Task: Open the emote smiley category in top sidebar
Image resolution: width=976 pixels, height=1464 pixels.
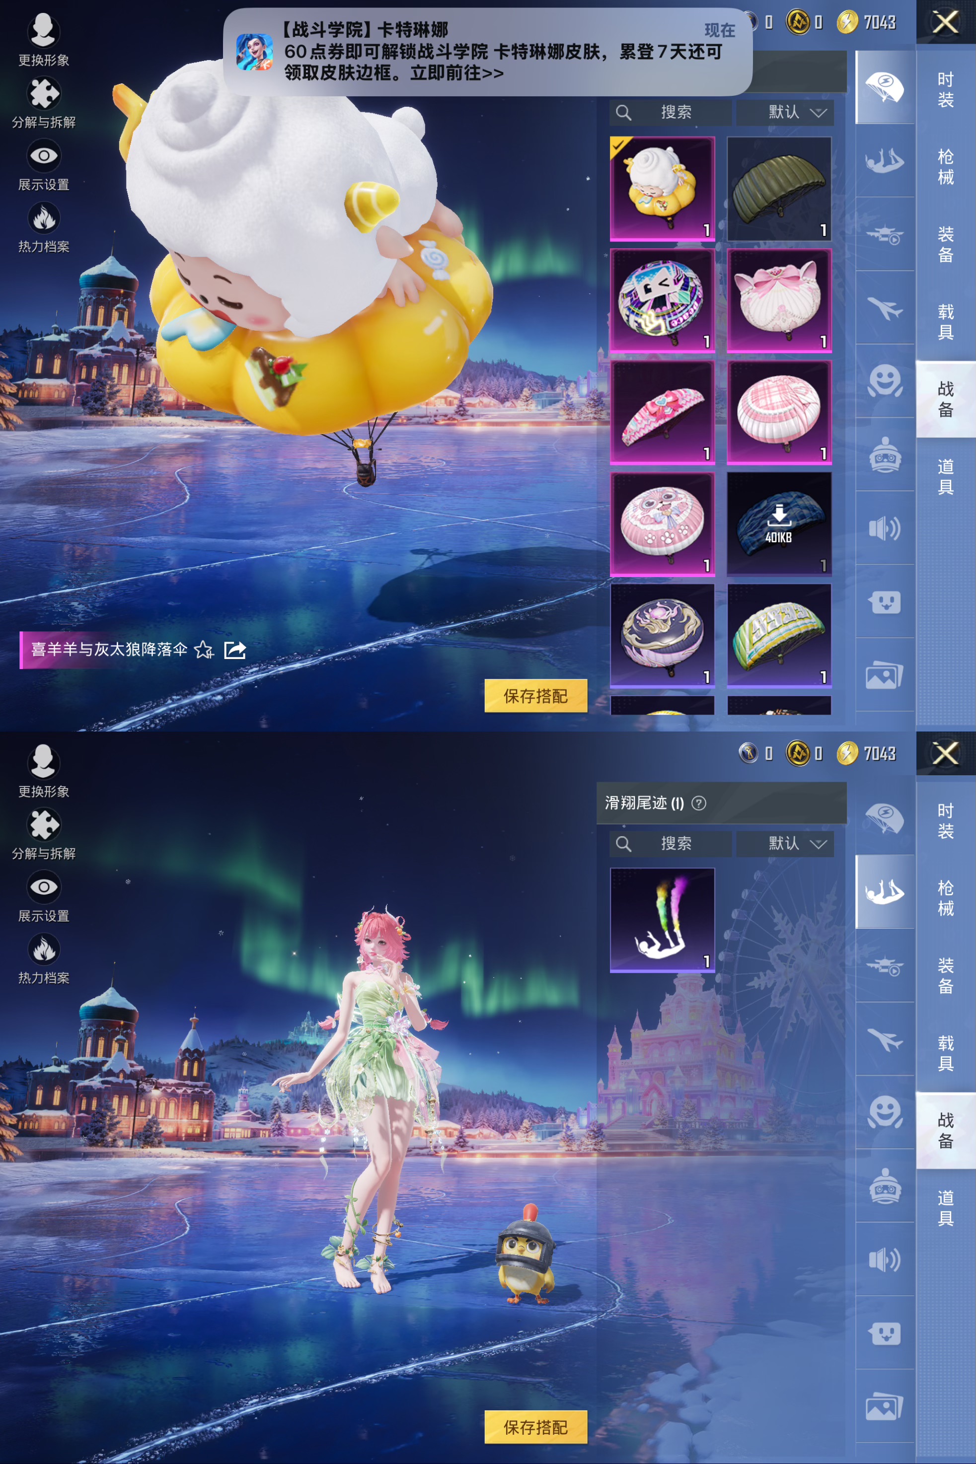Action: click(x=884, y=381)
